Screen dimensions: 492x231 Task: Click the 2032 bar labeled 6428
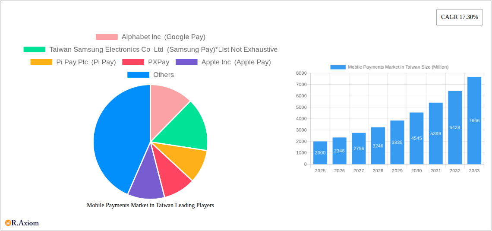pos(455,128)
